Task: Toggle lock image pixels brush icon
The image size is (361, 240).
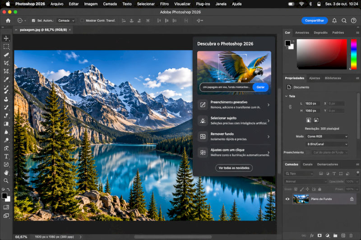Action: point(301,189)
